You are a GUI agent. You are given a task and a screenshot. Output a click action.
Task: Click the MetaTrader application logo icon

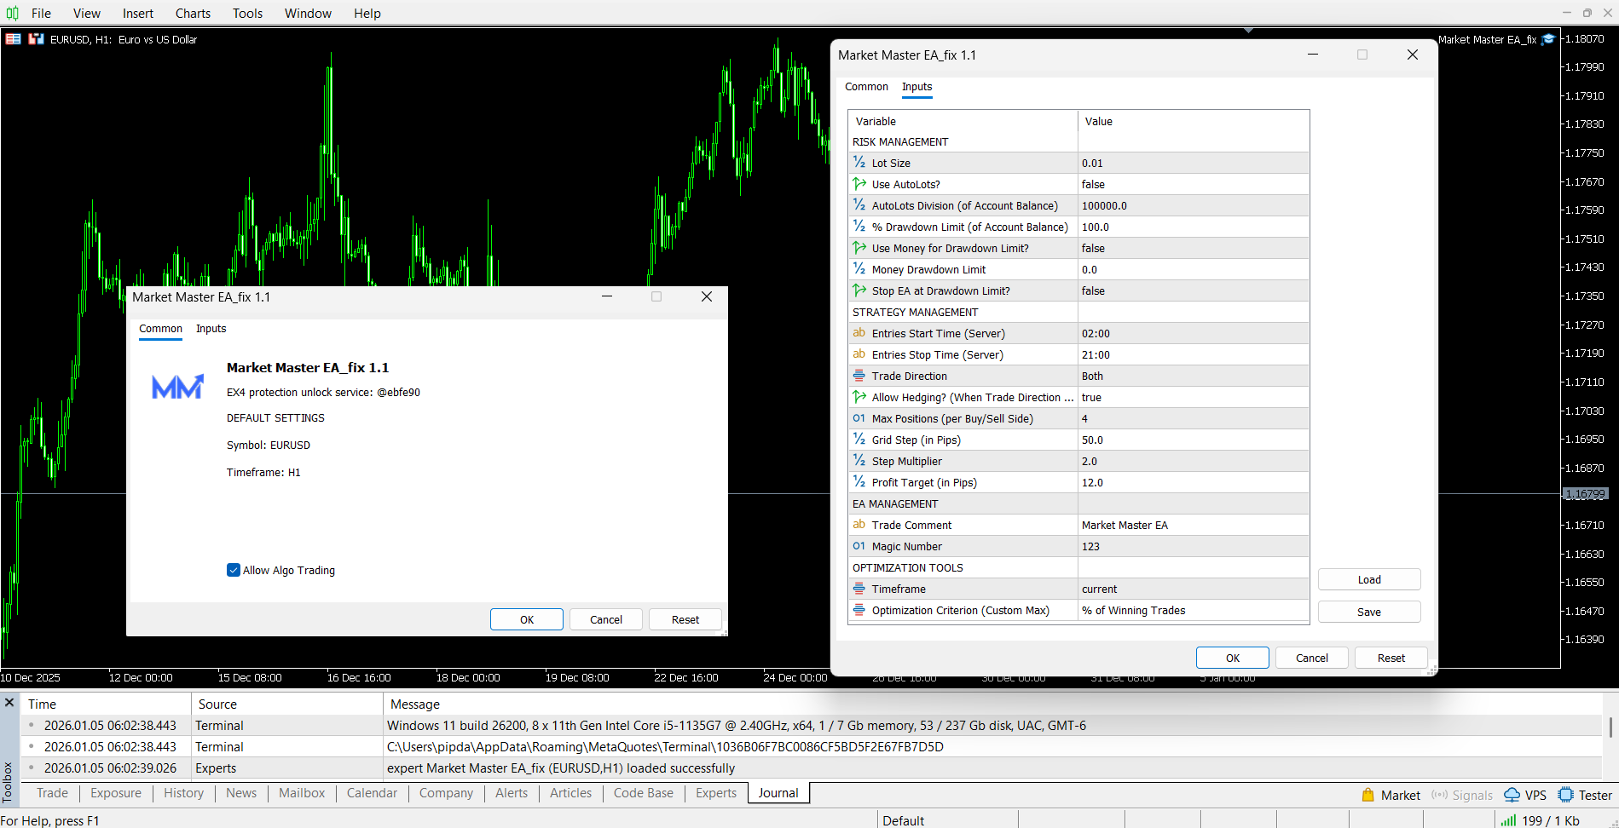point(12,13)
